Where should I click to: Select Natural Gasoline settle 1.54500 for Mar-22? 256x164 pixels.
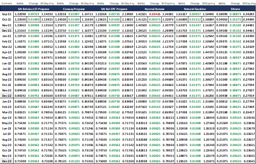181,47
